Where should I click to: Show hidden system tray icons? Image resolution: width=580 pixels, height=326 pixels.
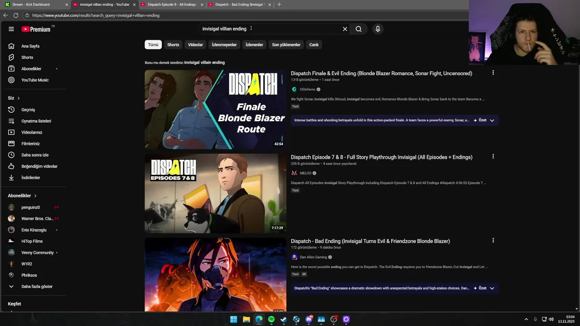pos(526,319)
